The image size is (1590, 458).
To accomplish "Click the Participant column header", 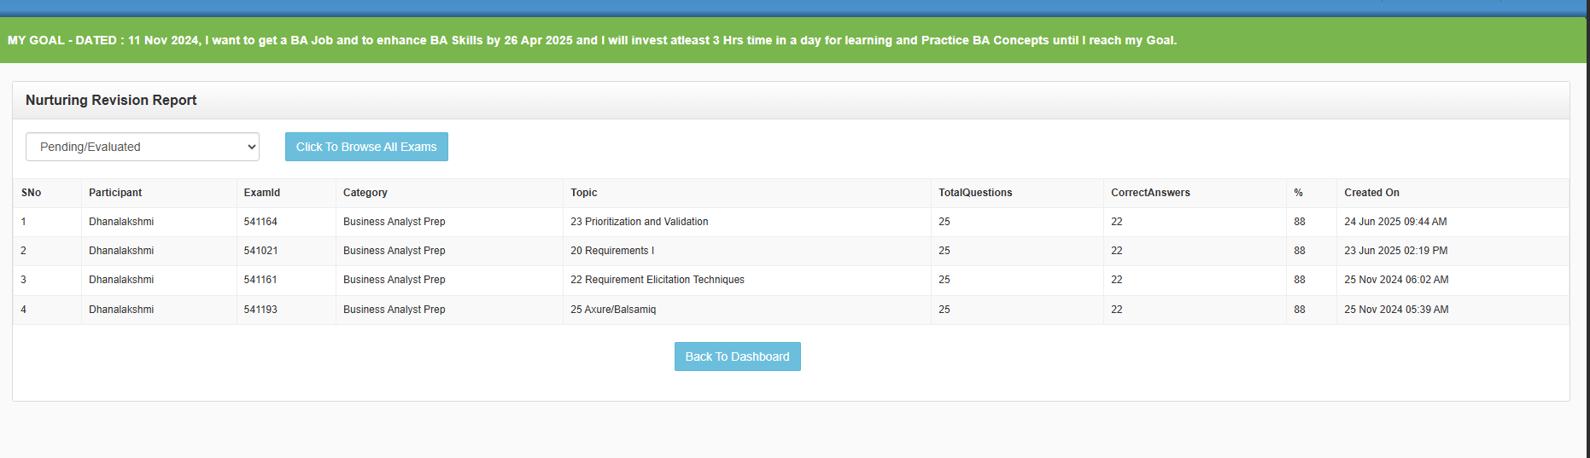I will [x=115, y=193].
